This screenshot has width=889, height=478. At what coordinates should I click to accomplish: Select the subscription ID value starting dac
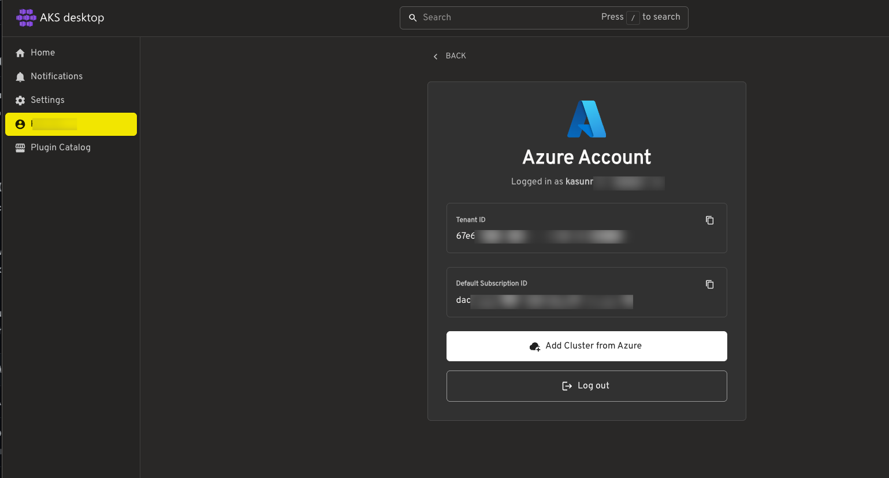545,301
